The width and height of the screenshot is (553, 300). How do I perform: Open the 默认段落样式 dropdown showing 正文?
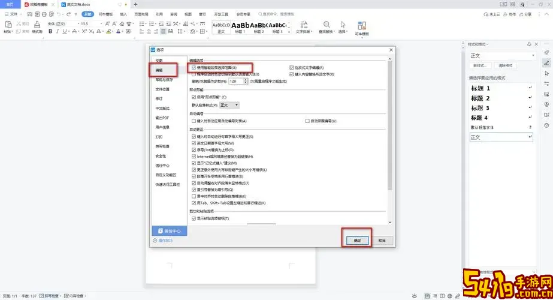tap(229, 105)
